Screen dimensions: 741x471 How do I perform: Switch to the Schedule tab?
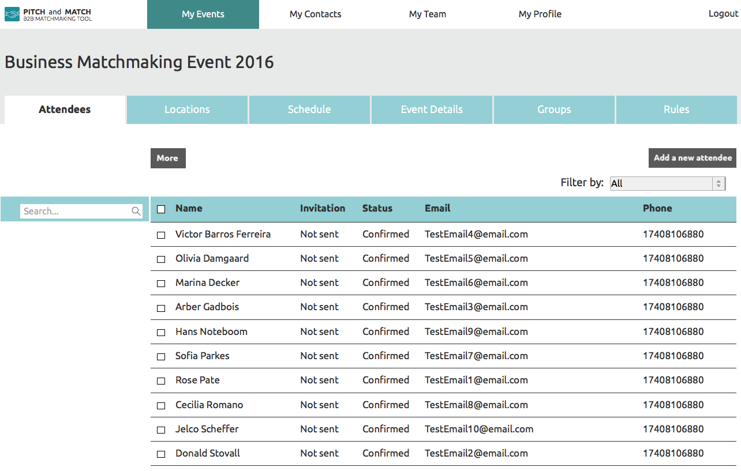pos(309,110)
